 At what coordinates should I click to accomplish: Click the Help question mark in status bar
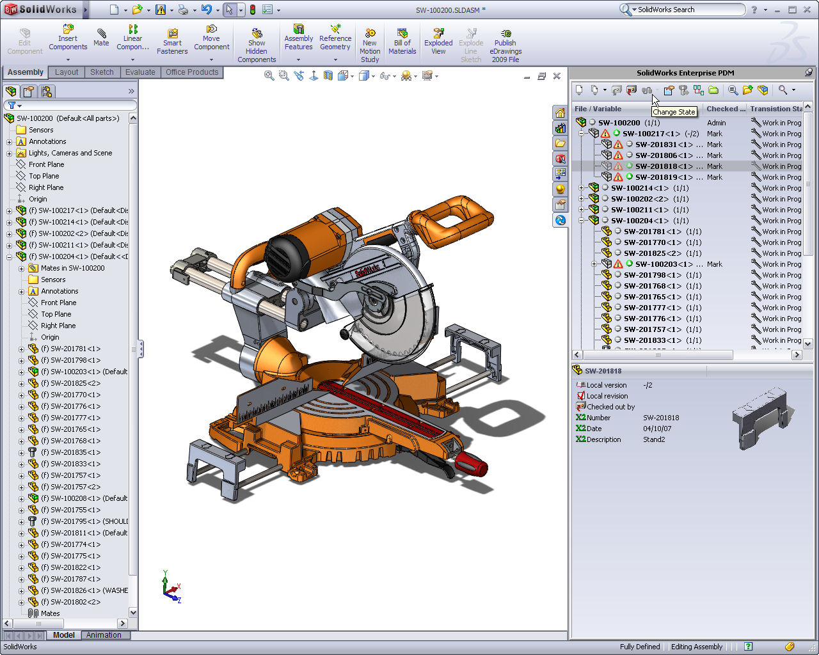click(x=748, y=647)
